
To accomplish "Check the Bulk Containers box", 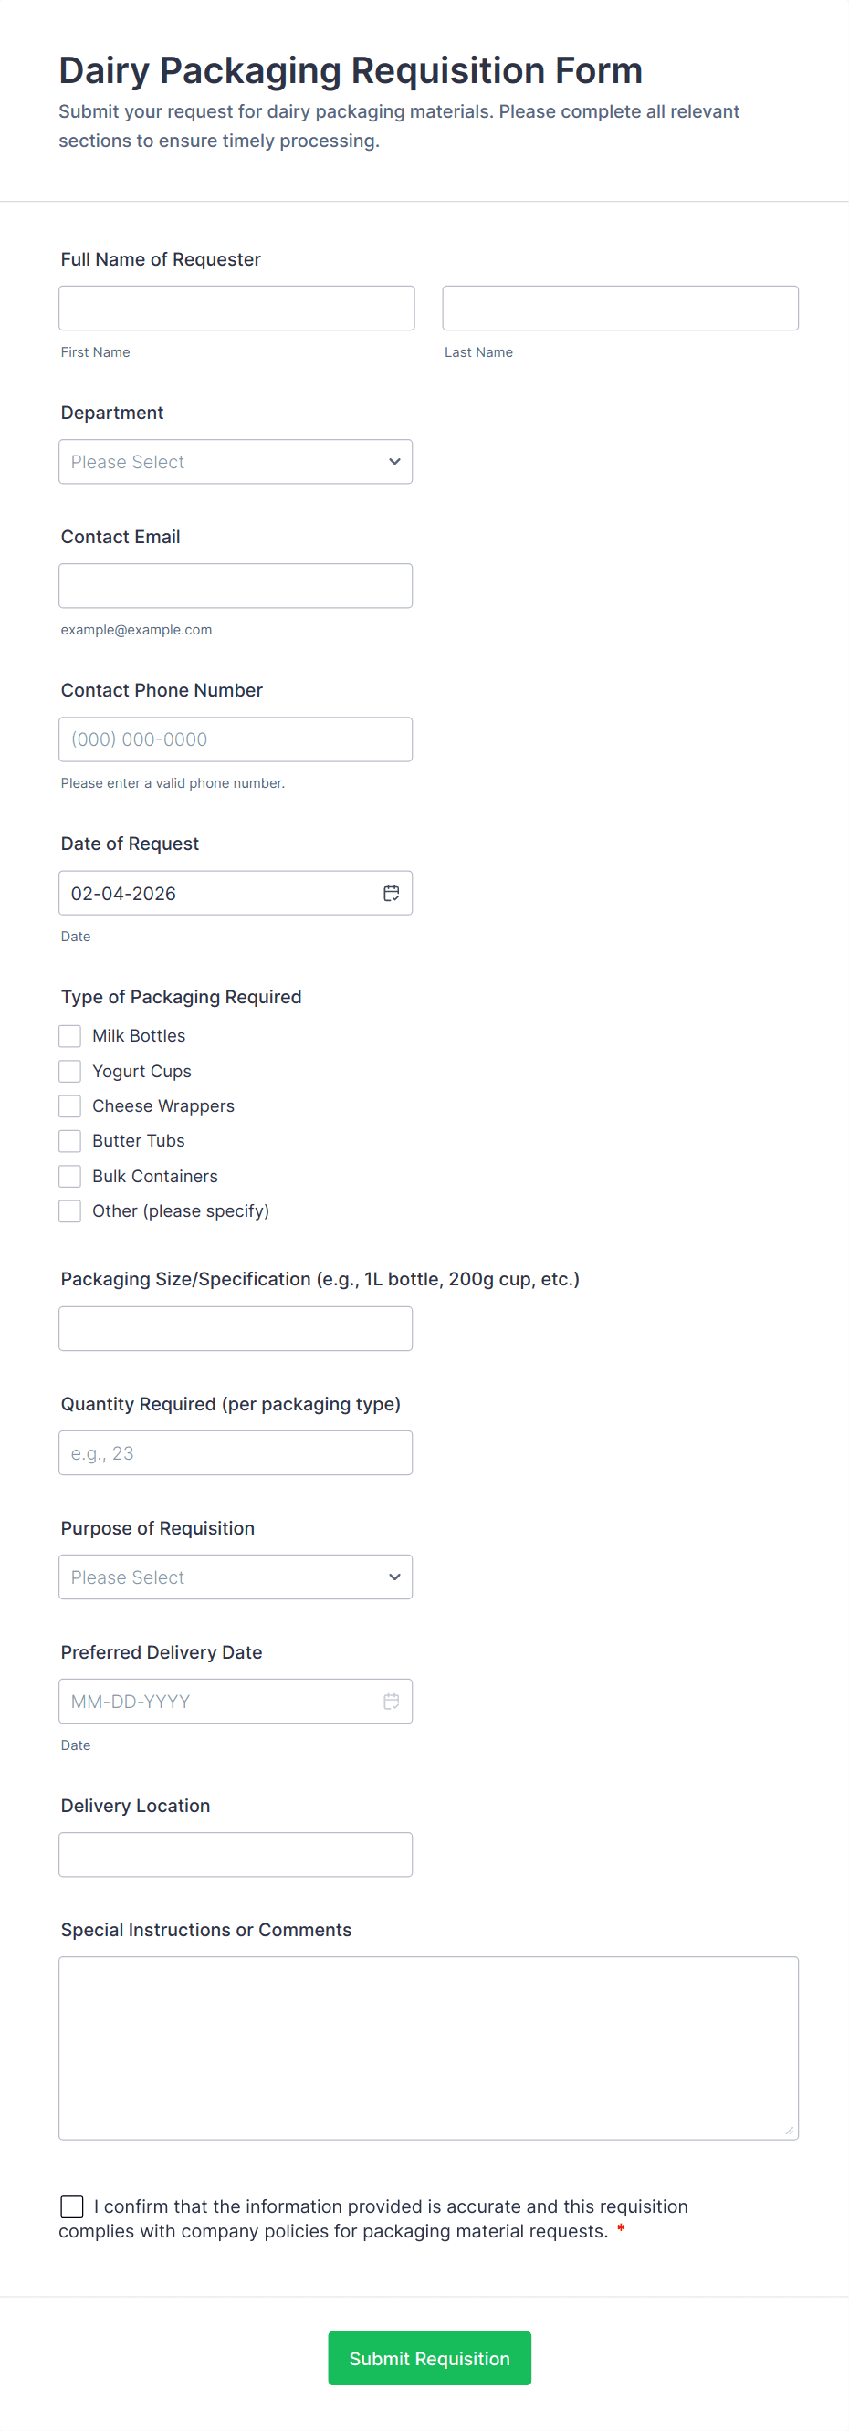I will pos(69,1176).
